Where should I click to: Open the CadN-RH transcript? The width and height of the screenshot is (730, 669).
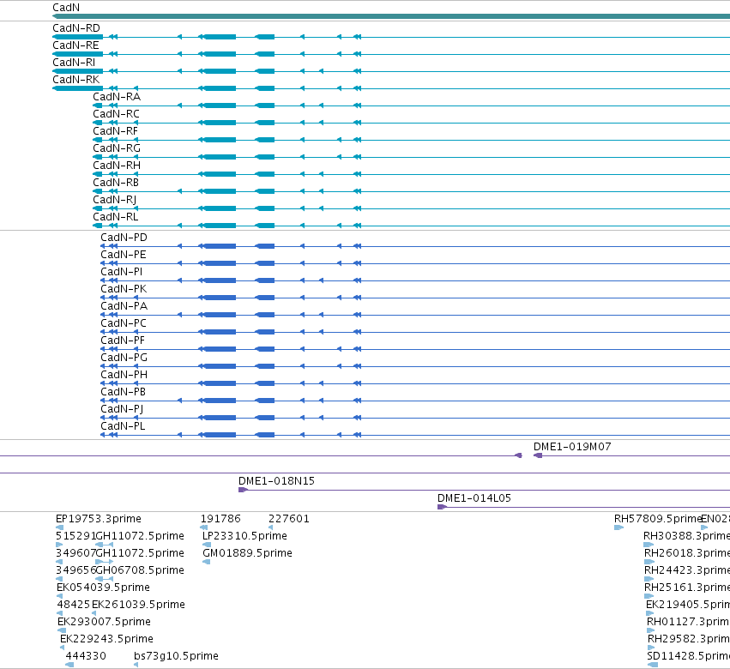117,166
